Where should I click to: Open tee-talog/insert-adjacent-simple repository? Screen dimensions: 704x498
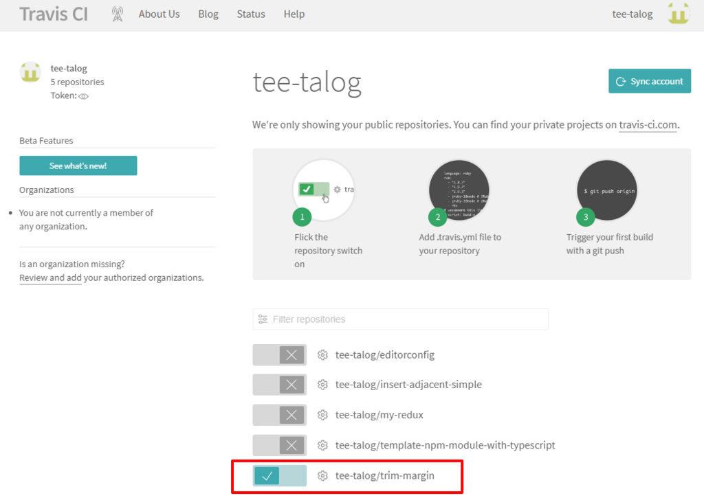[x=408, y=385]
